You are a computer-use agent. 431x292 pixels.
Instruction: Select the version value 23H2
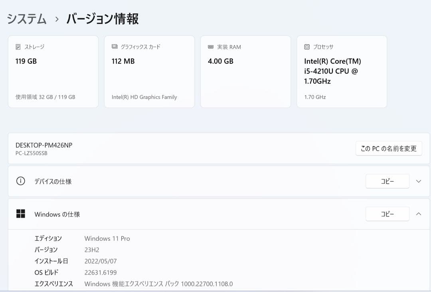pyautogui.click(x=92, y=250)
